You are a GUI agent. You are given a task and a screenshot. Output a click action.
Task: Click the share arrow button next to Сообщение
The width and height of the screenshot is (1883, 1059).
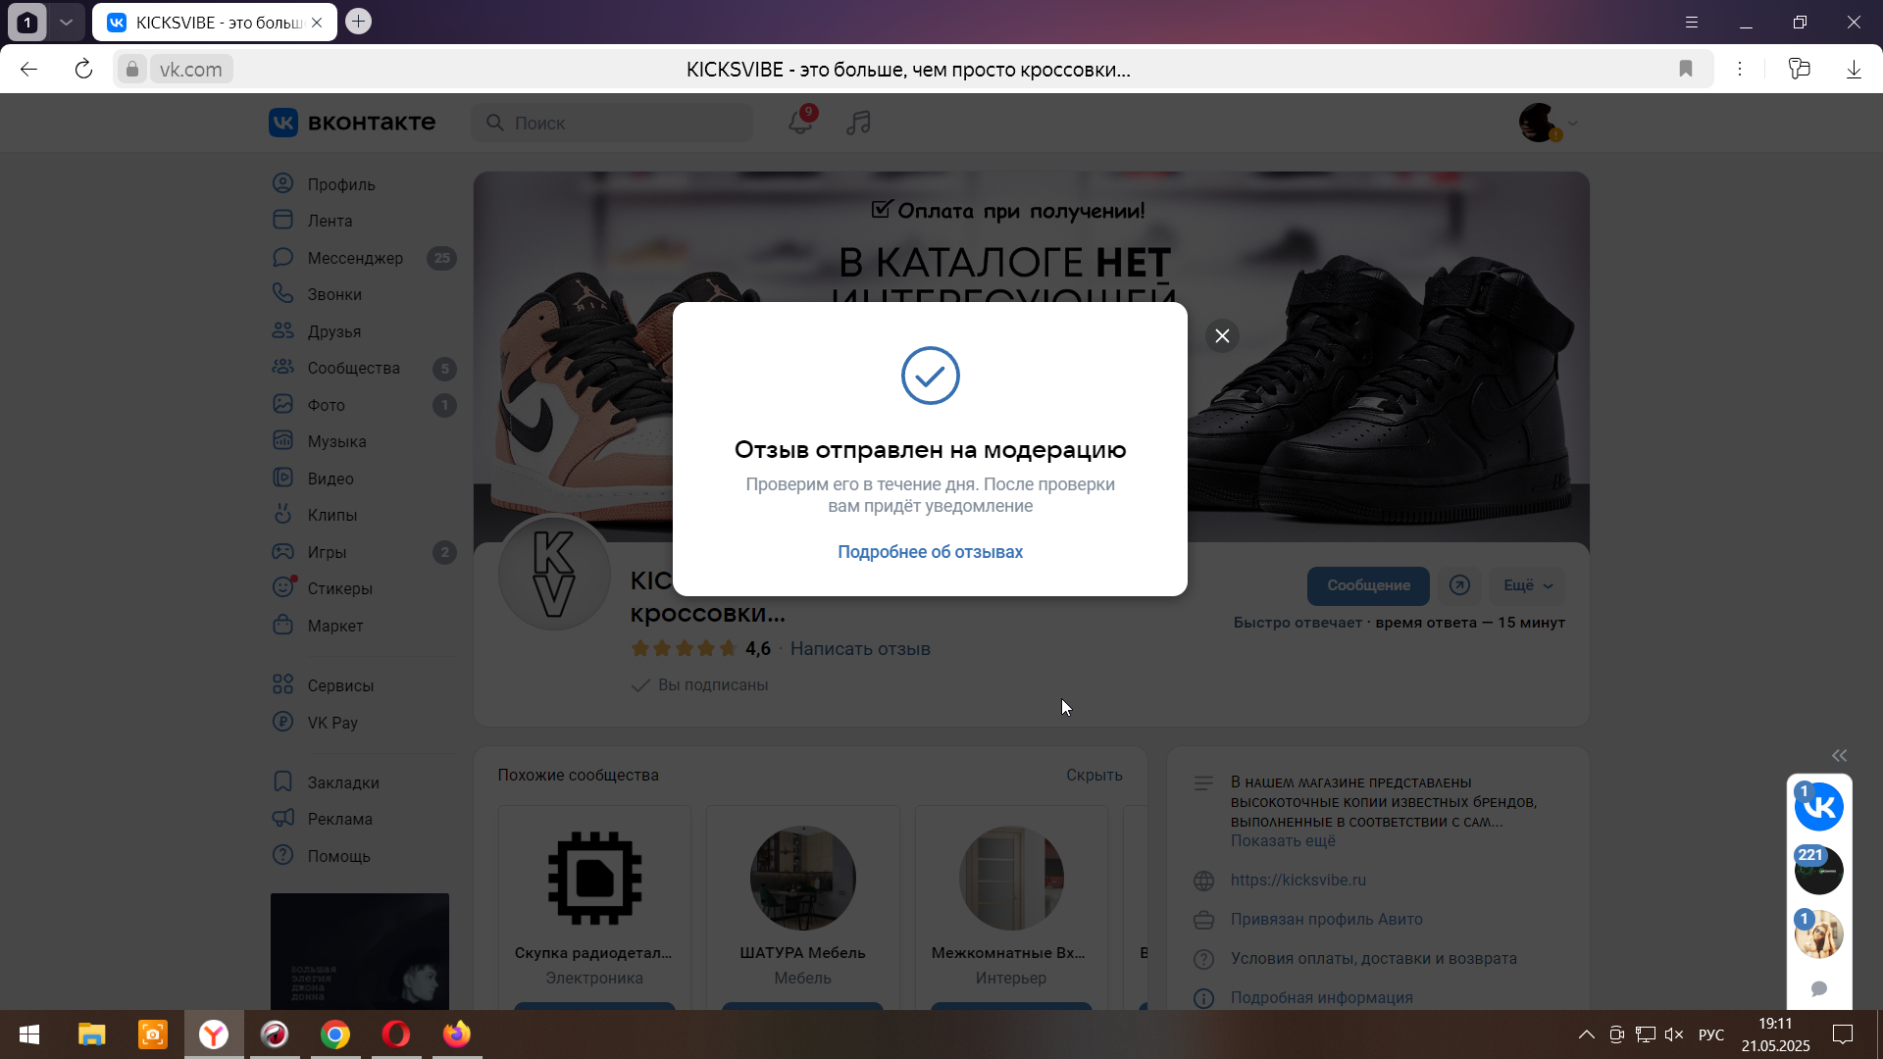pyautogui.click(x=1459, y=585)
